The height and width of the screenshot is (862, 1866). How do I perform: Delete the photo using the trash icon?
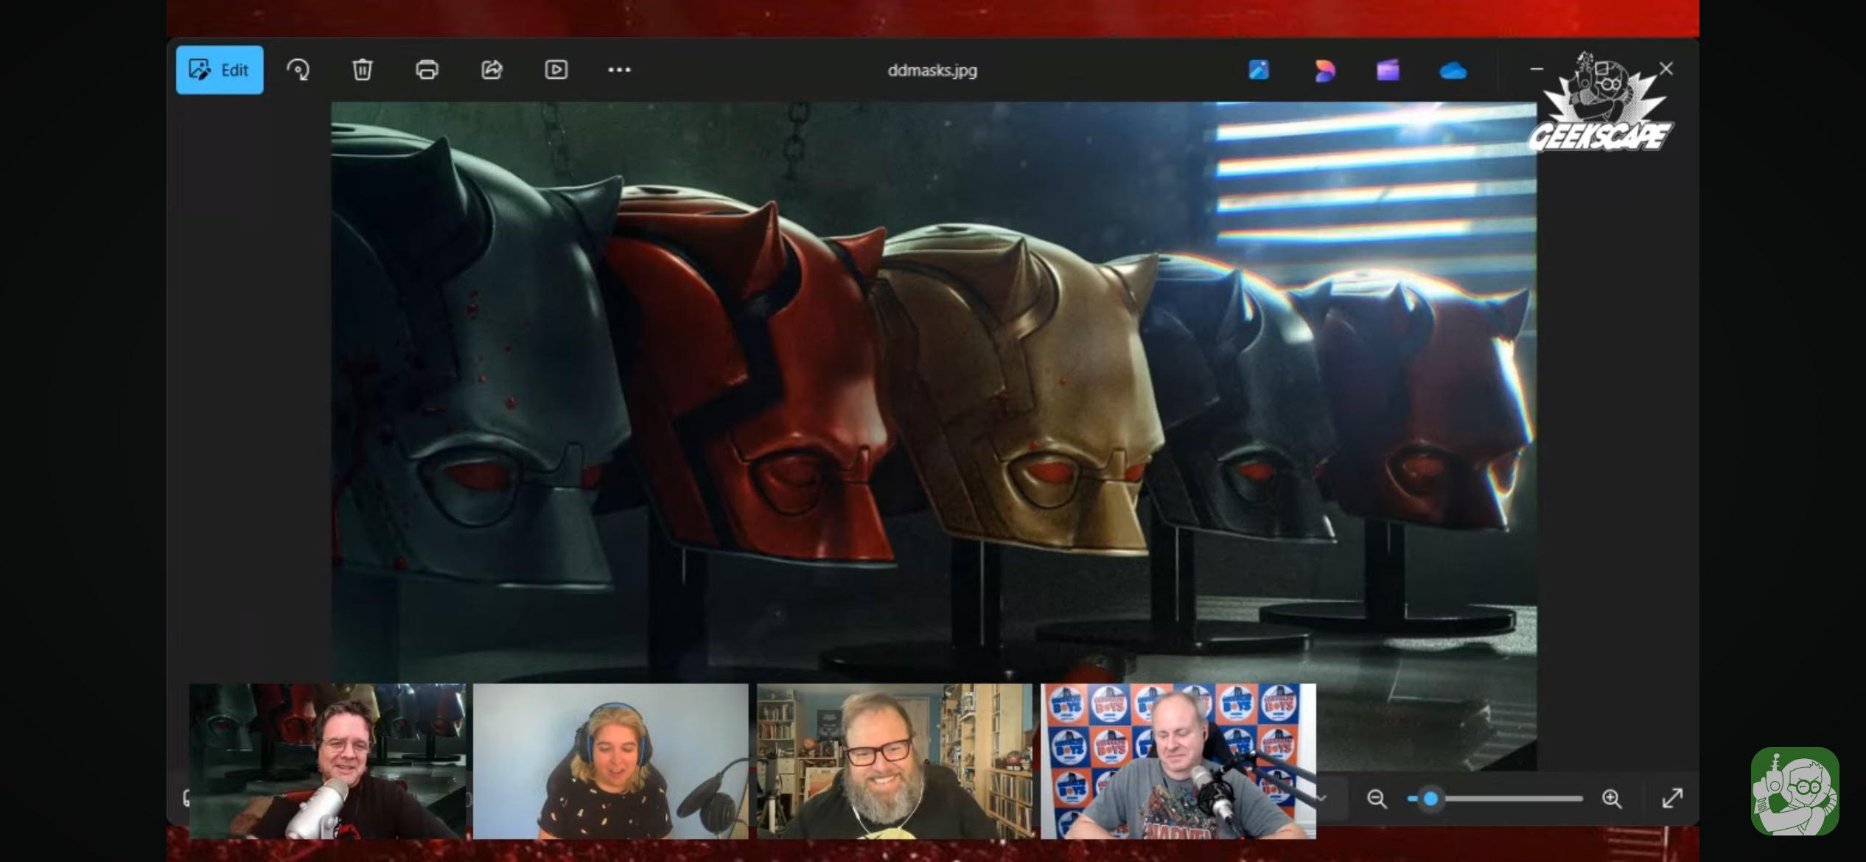(x=362, y=70)
